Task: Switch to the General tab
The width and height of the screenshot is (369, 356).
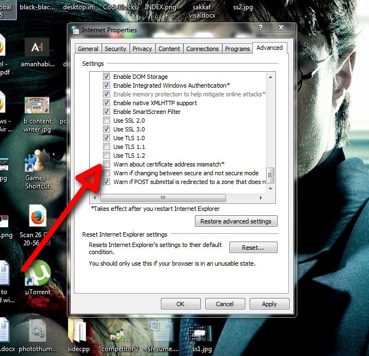Action: 88,49
